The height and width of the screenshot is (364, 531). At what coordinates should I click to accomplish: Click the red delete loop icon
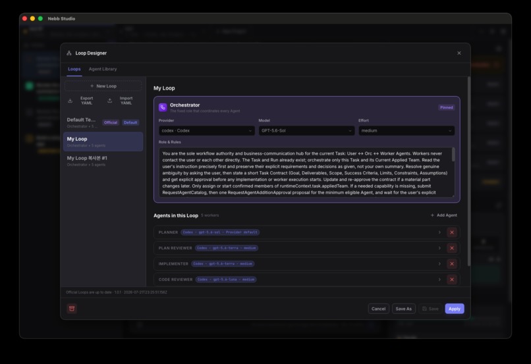click(72, 309)
